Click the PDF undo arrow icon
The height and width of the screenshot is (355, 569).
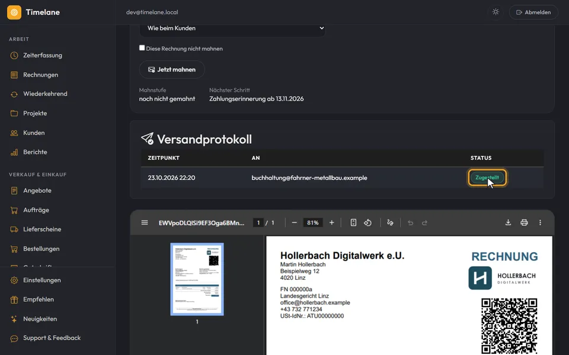click(x=410, y=223)
